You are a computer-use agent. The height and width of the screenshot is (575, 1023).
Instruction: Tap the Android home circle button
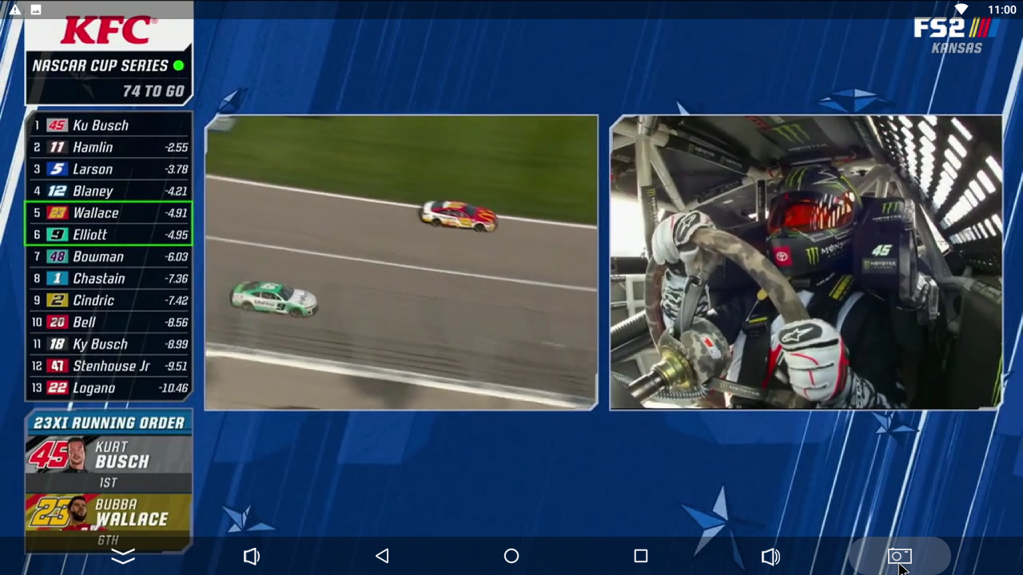point(511,556)
